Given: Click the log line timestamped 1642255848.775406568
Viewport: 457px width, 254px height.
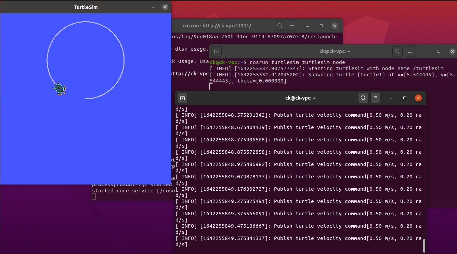Looking at the screenshot, I should (x=298, y=143).
